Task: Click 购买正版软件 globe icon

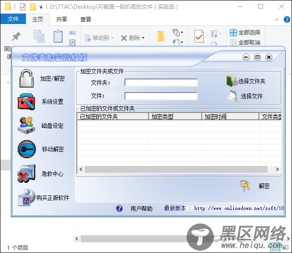Action: [x=26, y=197]
